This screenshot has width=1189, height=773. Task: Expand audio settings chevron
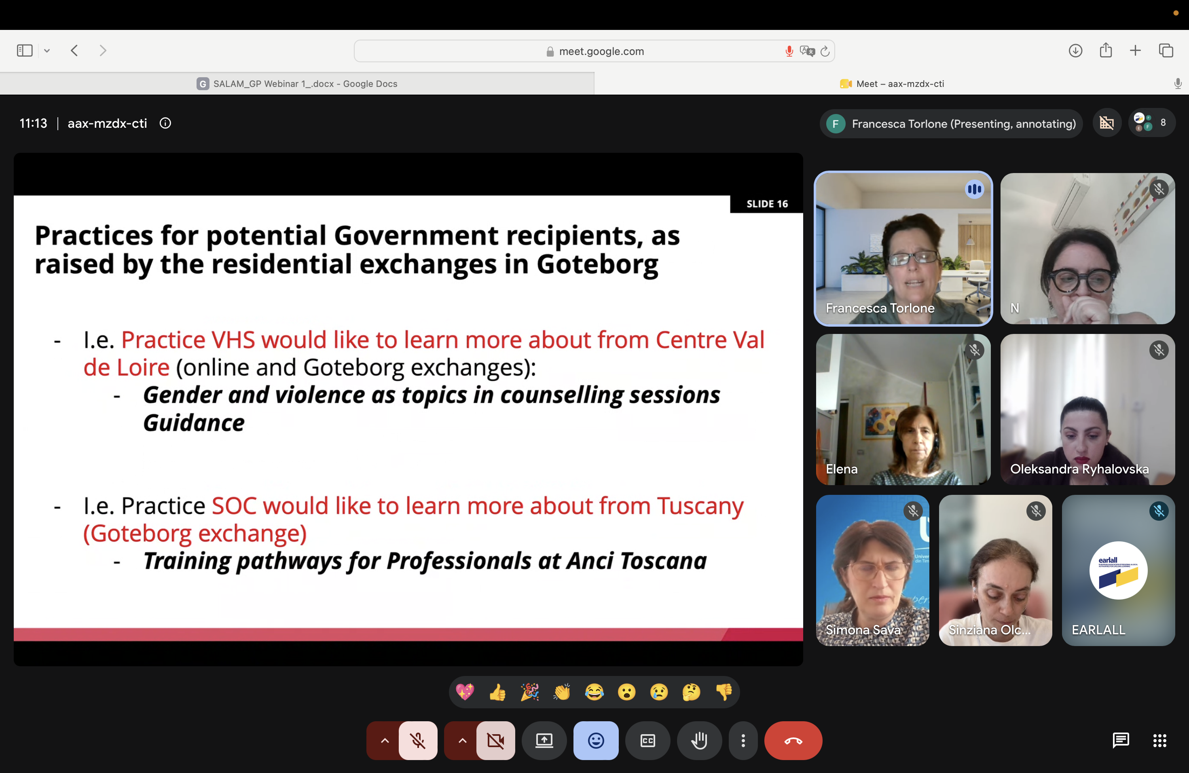(x=384, y=741)
